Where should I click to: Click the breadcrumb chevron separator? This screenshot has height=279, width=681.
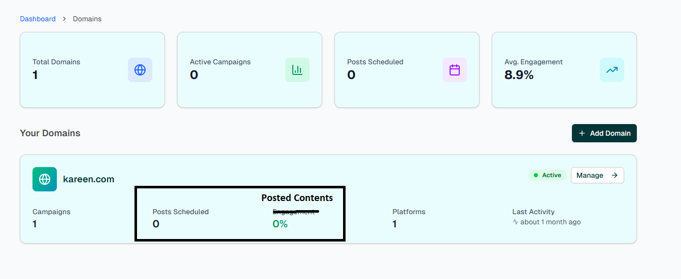tap(64, 19)
